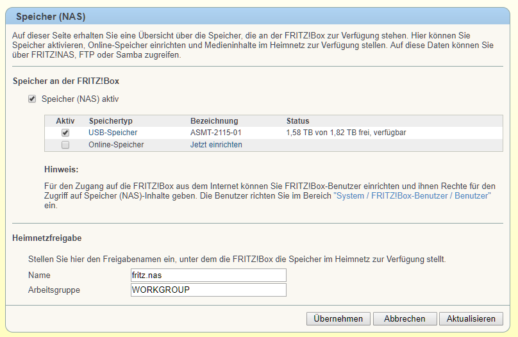Uncheck the Aktiv box for USB-Speicher
Viewport: 518px width, 337px height.
[x=65, y=133]
